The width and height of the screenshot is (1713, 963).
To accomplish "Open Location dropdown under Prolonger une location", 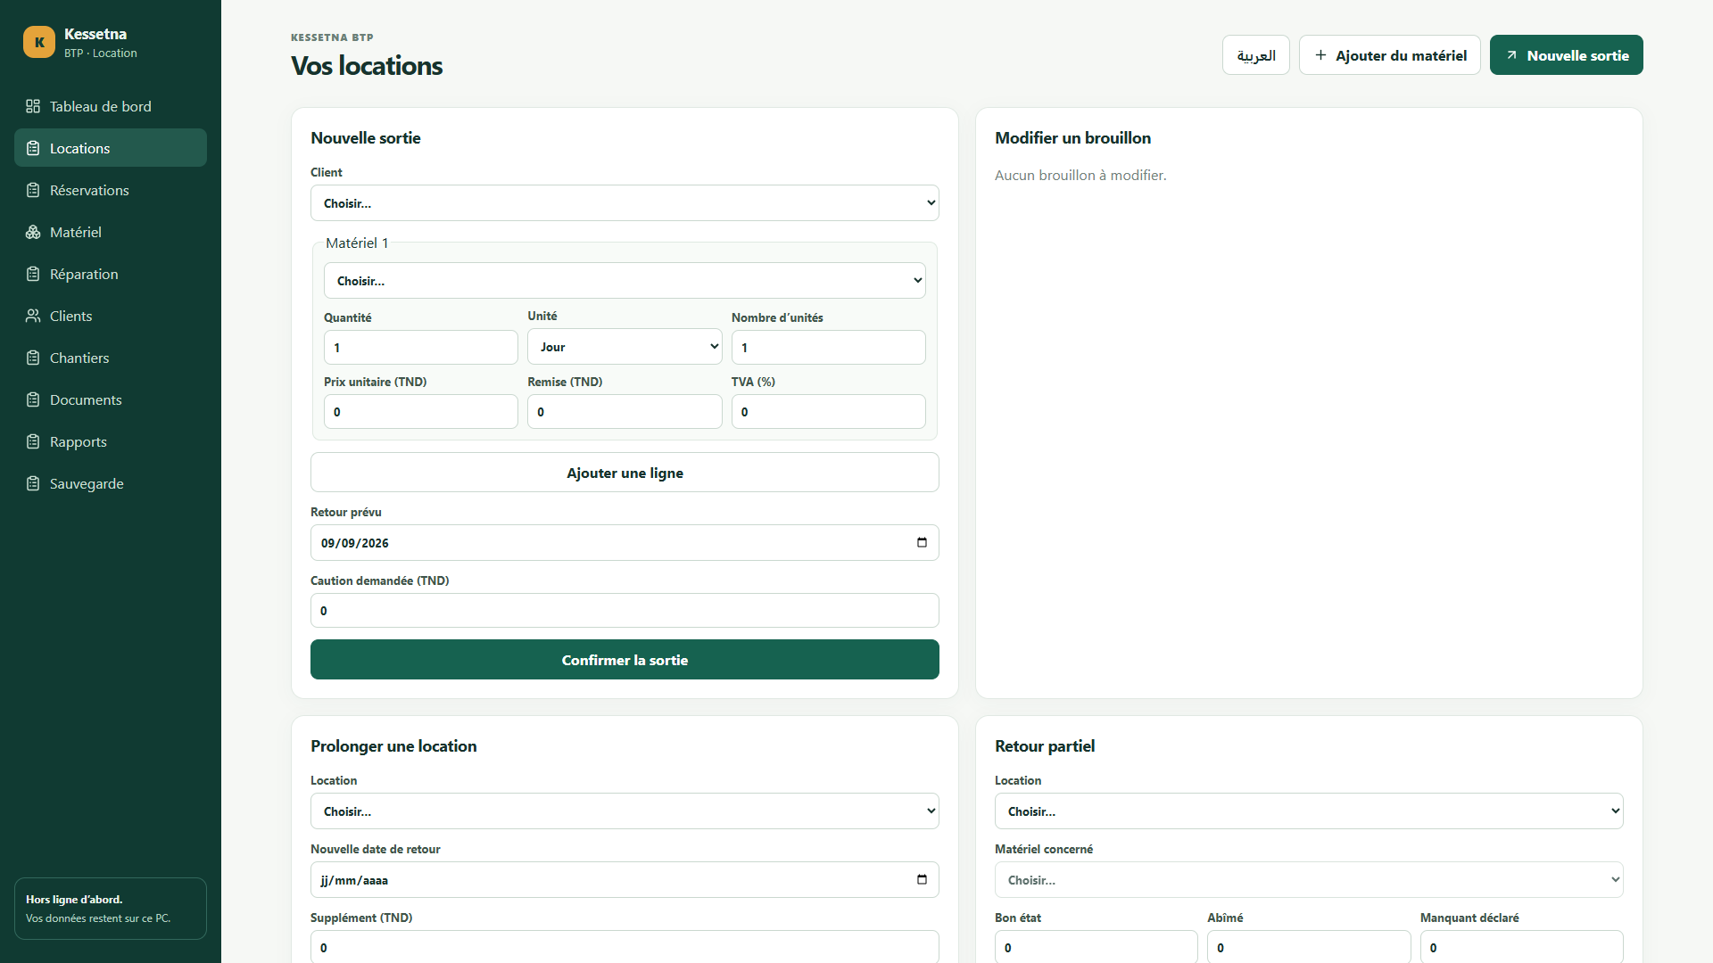I will coord(625,811).
